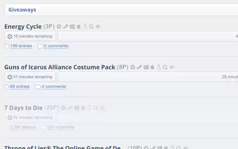Open the Energy Cycle giveaway title

coord(23,26)
